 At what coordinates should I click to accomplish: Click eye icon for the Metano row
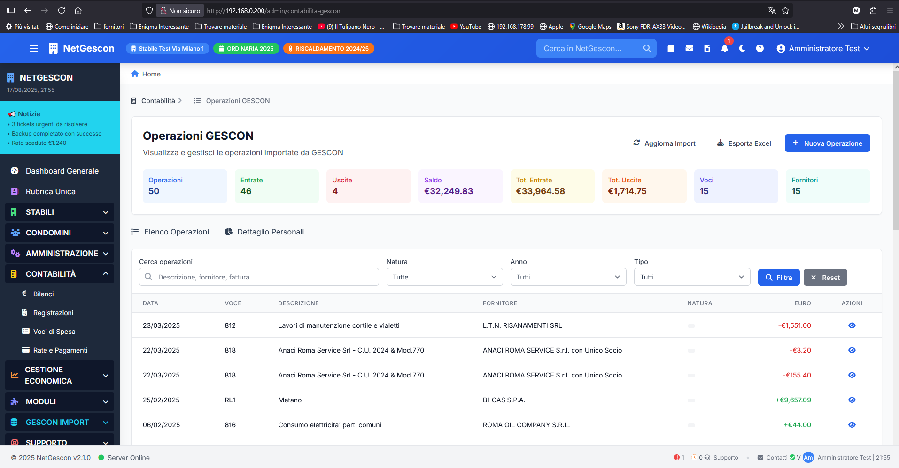tap(852, 400)
